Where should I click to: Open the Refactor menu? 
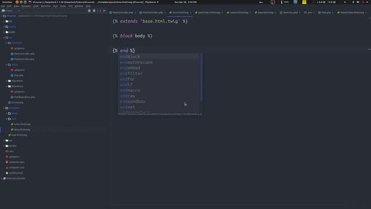pyautogui.click(x=46, y=6)
